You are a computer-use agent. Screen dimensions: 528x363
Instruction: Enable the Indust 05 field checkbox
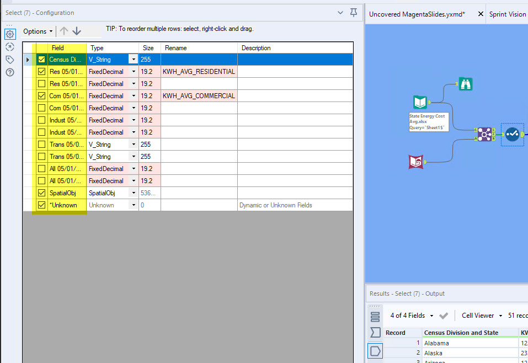point(41,120)
